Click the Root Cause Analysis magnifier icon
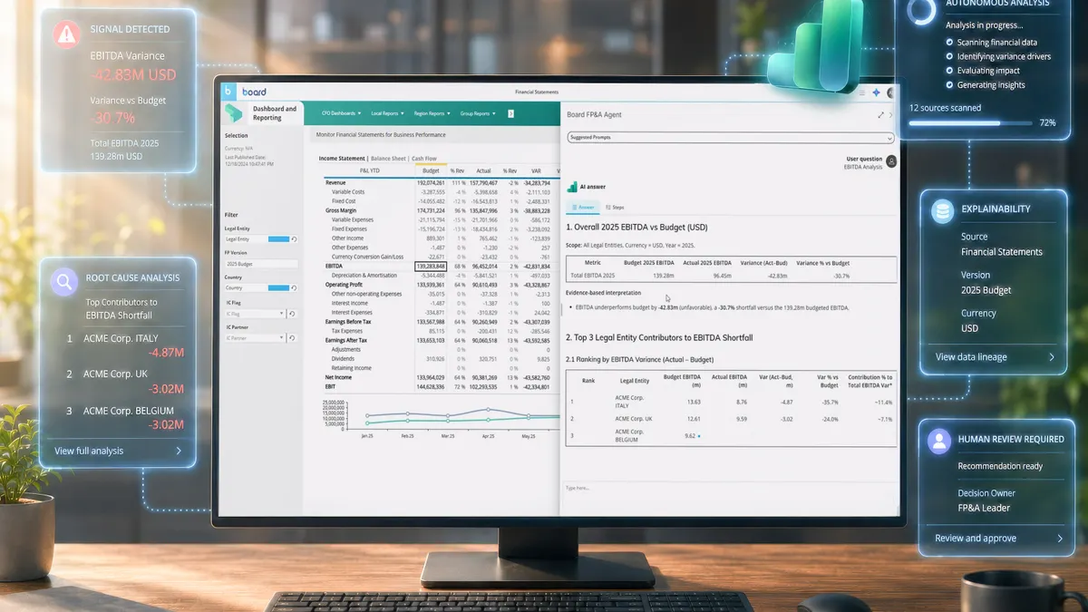Viewport: 1088px width, 612px height. pyautogui.click(x=63, y=282)
